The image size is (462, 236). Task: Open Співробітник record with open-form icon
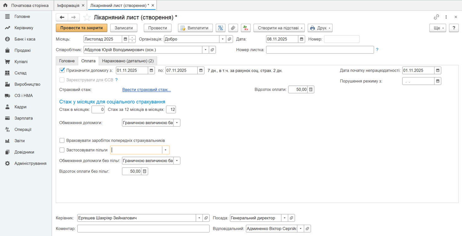(212, 50)
